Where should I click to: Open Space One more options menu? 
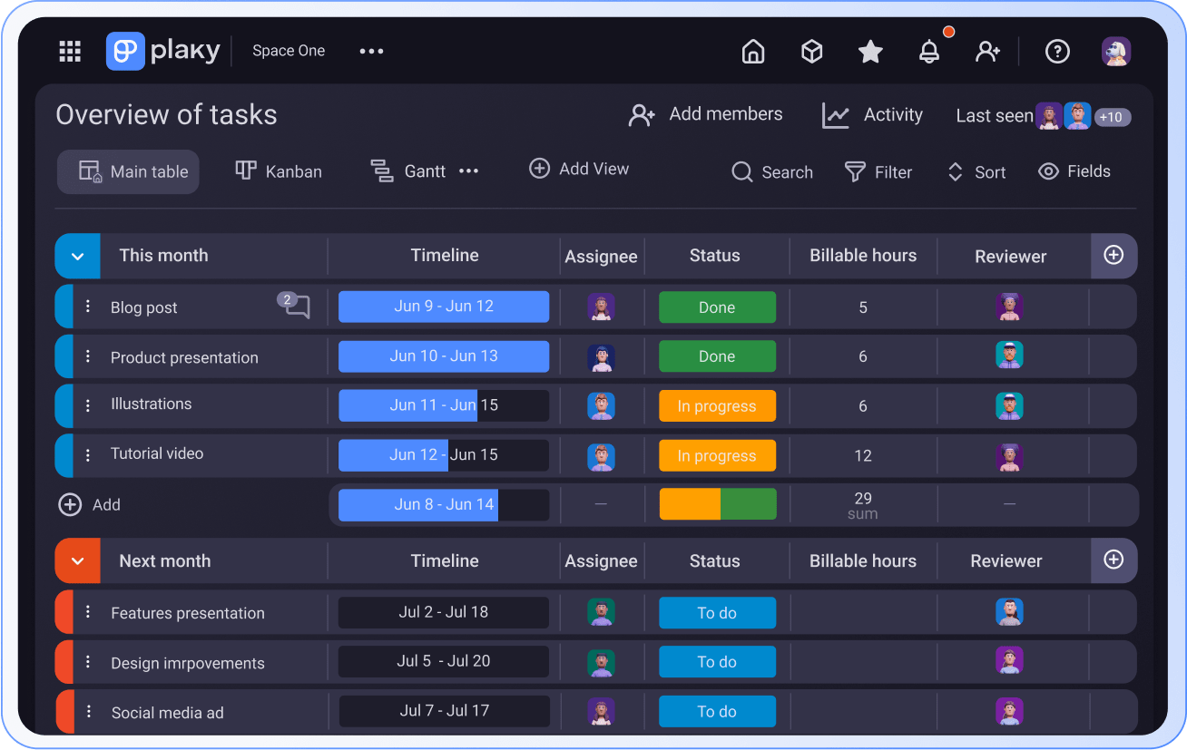(x=371, y=52)
